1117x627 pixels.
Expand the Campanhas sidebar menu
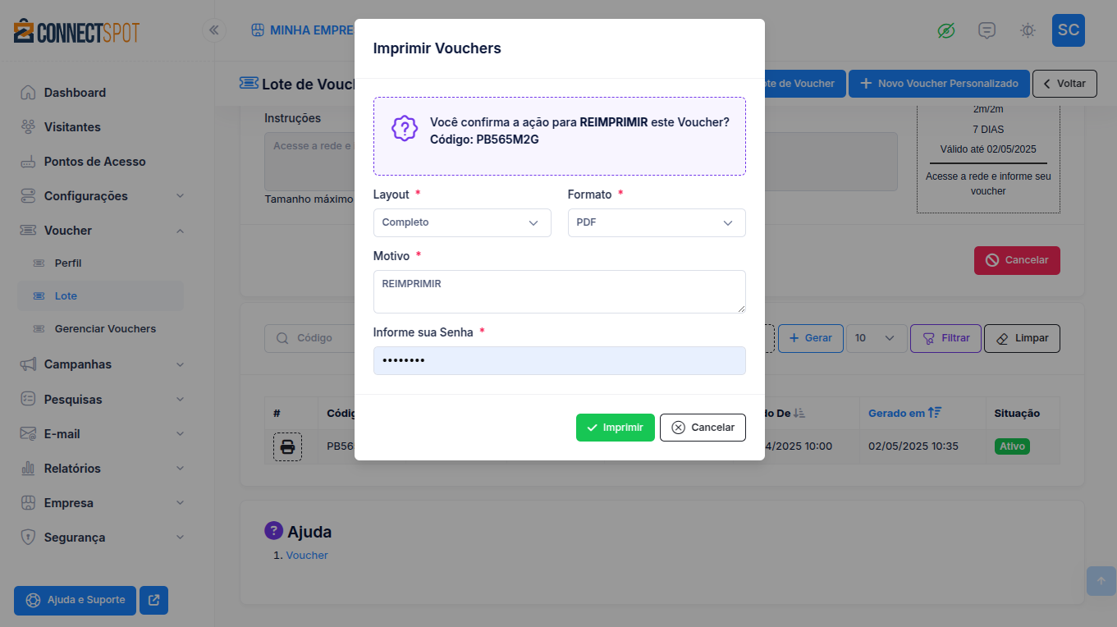click(x=102, y=364)
